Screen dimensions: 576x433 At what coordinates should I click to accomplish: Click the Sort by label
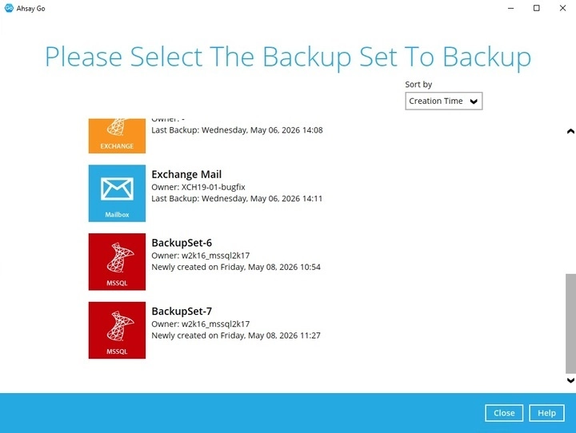(418, 85)
